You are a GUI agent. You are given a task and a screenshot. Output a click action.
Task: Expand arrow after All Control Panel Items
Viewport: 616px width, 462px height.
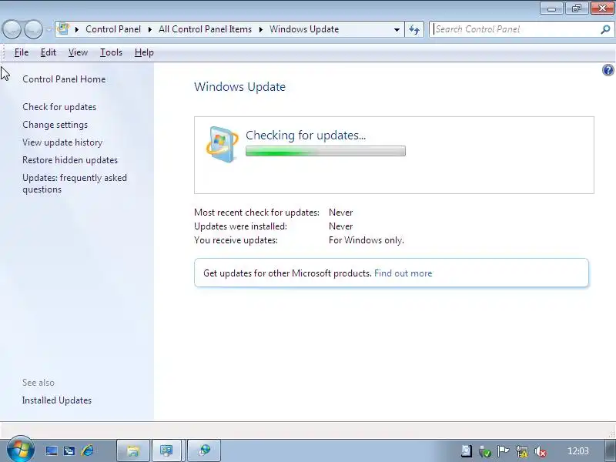pos(260,29)
